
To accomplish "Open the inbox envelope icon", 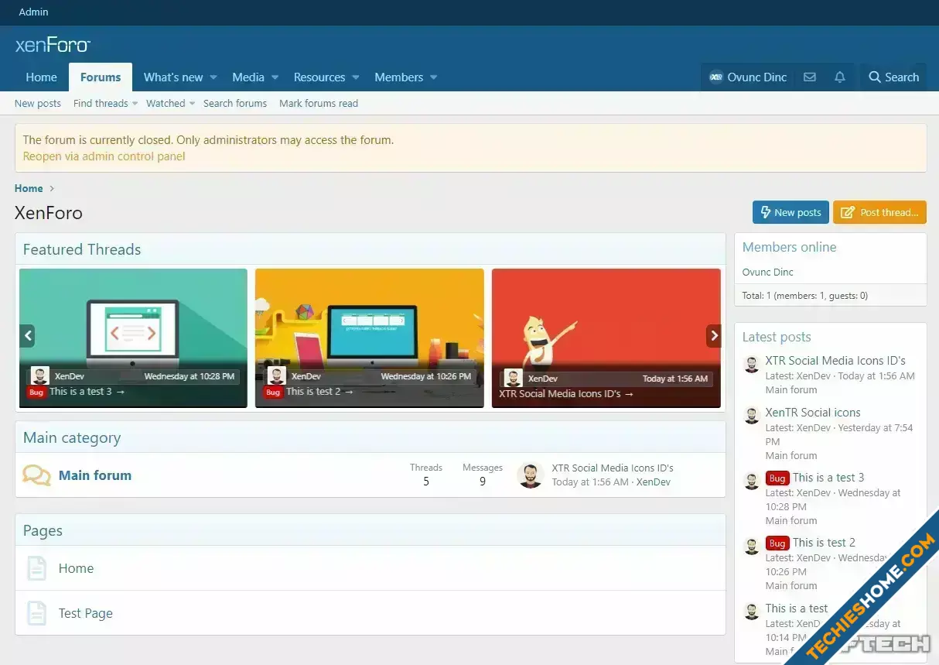I will (x=810, y=77).
